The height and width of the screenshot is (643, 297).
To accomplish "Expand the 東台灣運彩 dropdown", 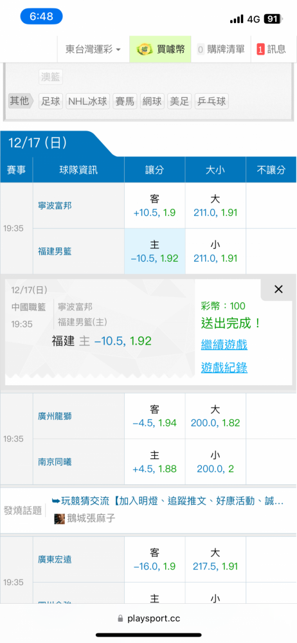I will pos(93,50).
